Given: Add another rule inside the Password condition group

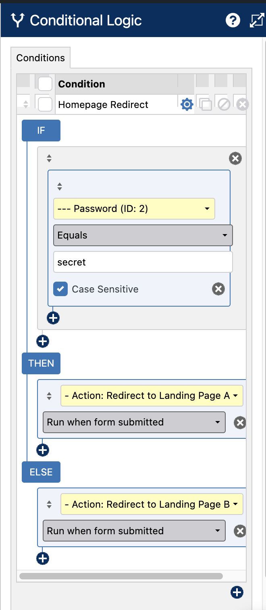Looking at the screenshot, I should pyautogui.click(x=53, y=318).
